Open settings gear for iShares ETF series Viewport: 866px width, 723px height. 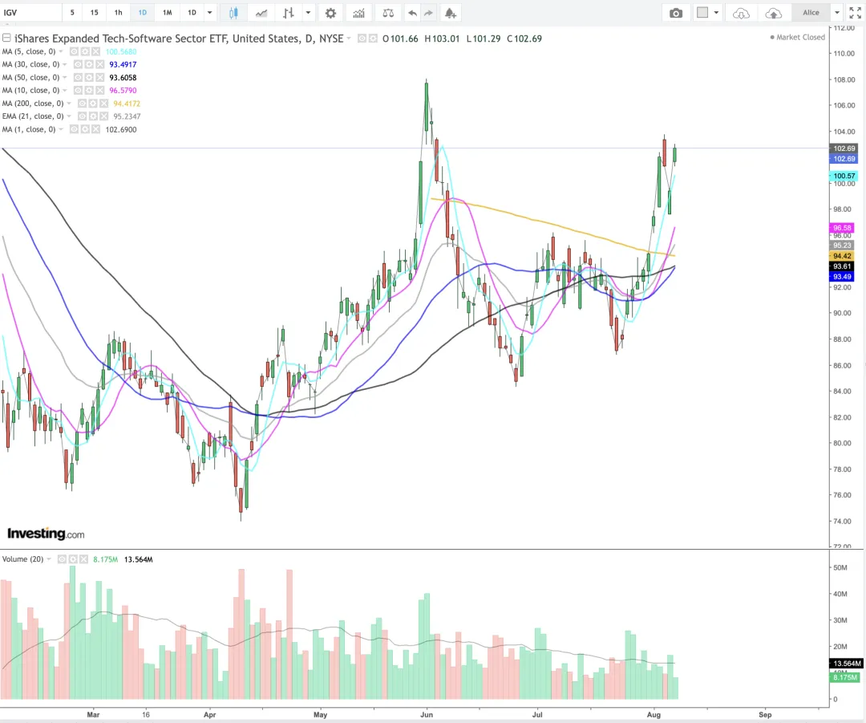tap(373, 39)
